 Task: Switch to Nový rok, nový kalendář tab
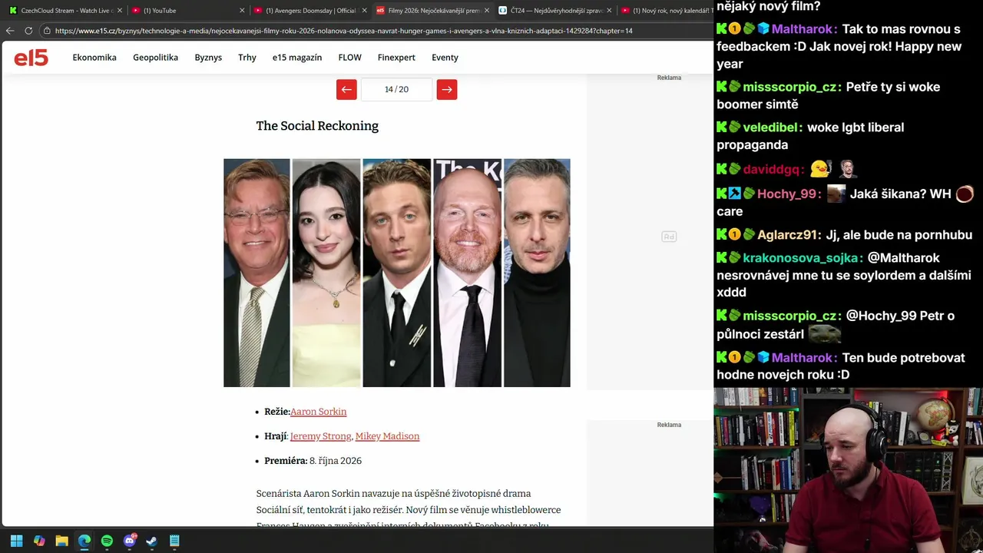tap(665, 11)
